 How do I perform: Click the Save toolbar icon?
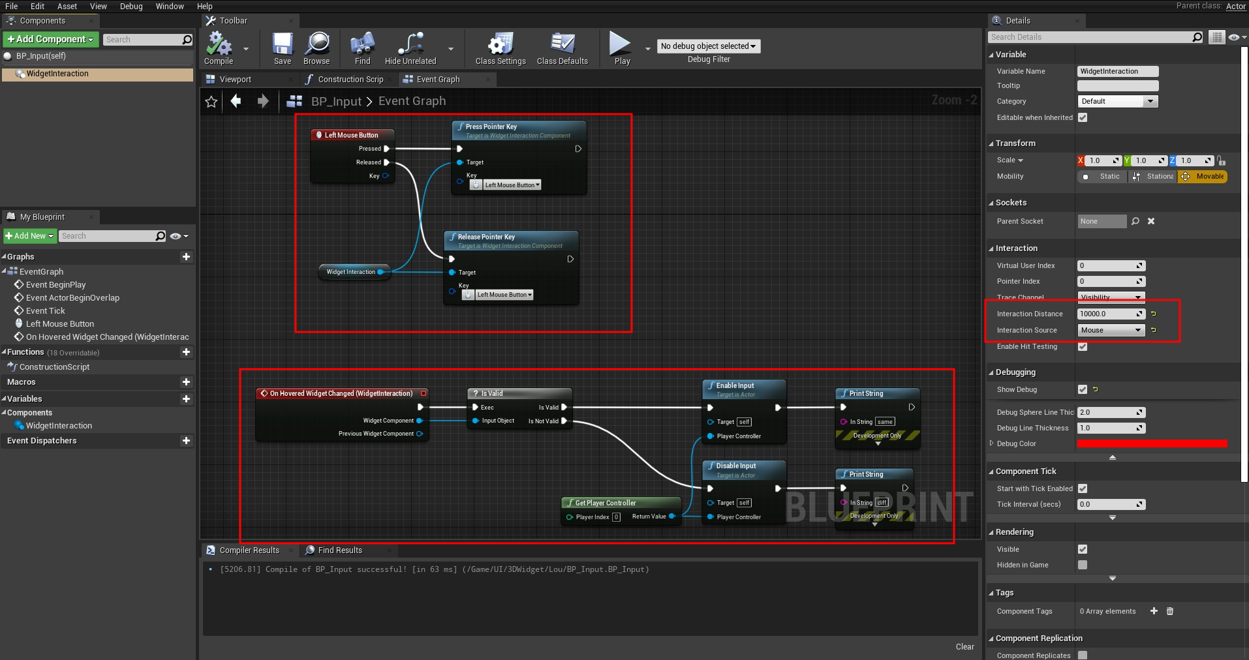pyautogui.click(x=283, y=48)
